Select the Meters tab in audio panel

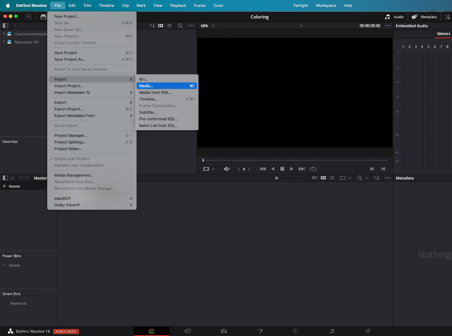click(x=444, y=34)
